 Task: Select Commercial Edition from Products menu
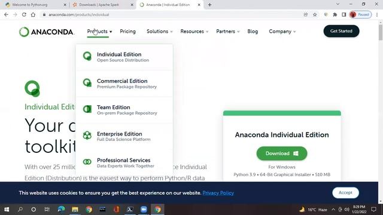tap(124, 84)
